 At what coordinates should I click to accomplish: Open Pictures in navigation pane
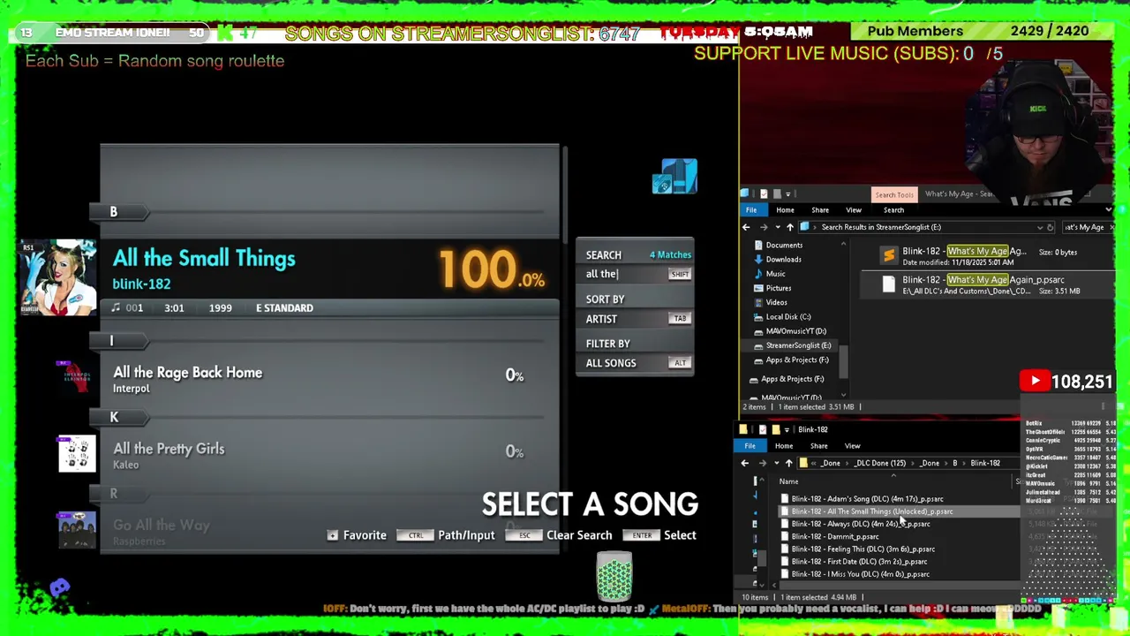pyautogui.click(x=779, y=288)
